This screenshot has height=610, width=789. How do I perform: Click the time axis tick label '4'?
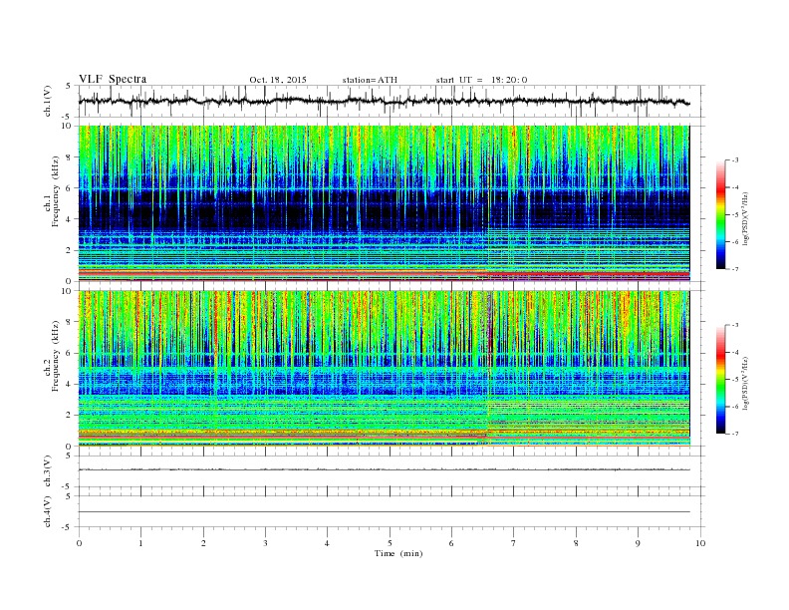click(x=328, y=543)
